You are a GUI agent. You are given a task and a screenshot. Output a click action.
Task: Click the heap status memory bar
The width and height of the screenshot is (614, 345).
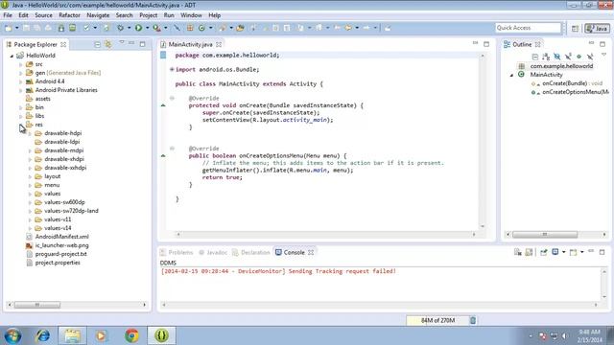pyautogui.click(x=437, y=320)
